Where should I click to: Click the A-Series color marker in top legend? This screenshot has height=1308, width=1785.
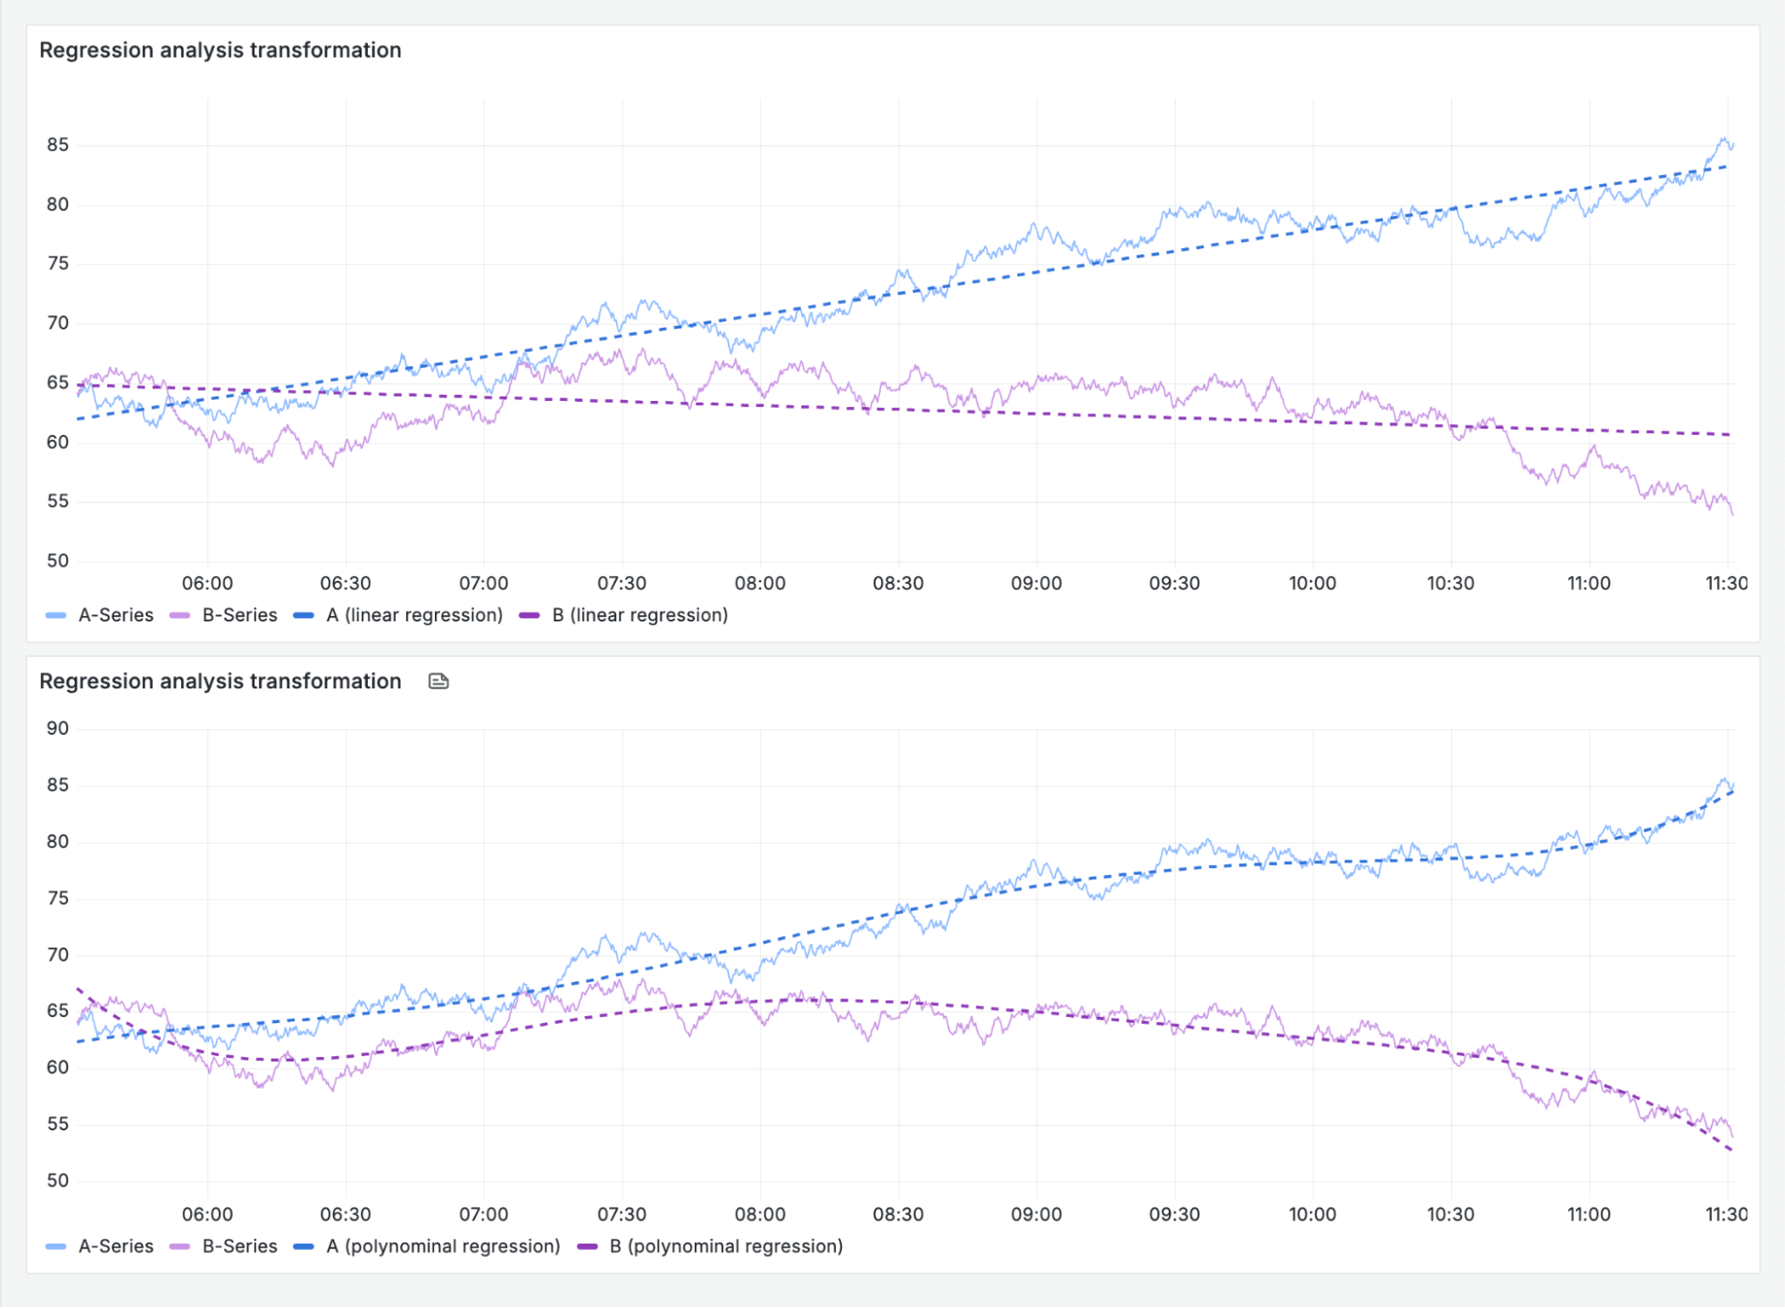(x=55, y=614)
